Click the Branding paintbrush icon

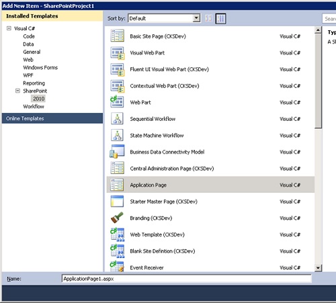(x=117, y=218)
